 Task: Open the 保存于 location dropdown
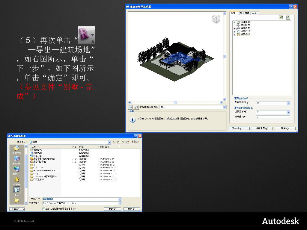(x=109, y=142)
